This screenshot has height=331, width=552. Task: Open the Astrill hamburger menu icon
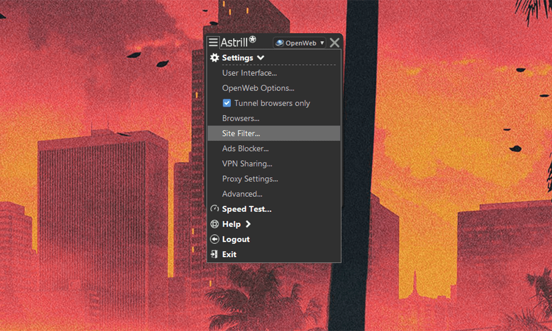click(213, 42)
